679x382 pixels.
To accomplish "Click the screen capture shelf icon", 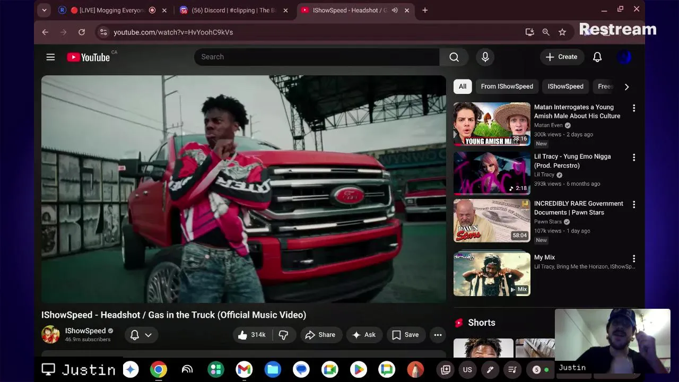I will (446, 370).
